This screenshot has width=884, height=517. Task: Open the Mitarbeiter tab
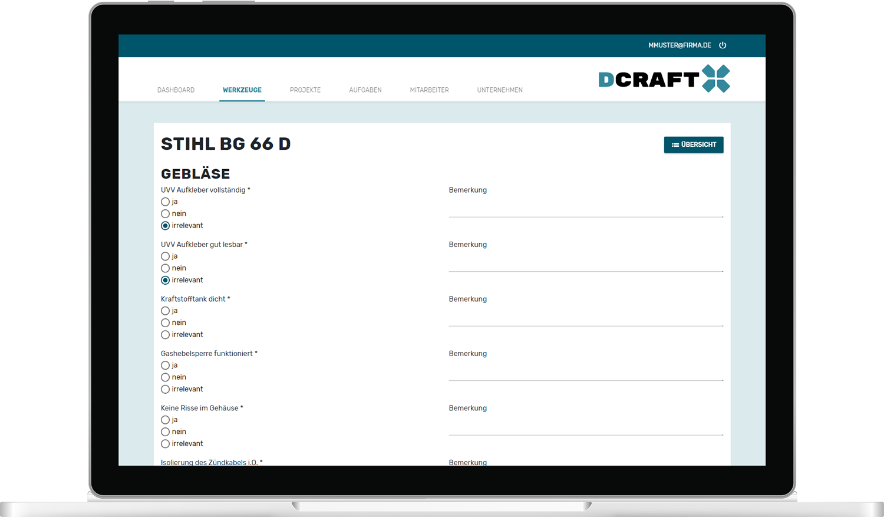pos(429,90)
